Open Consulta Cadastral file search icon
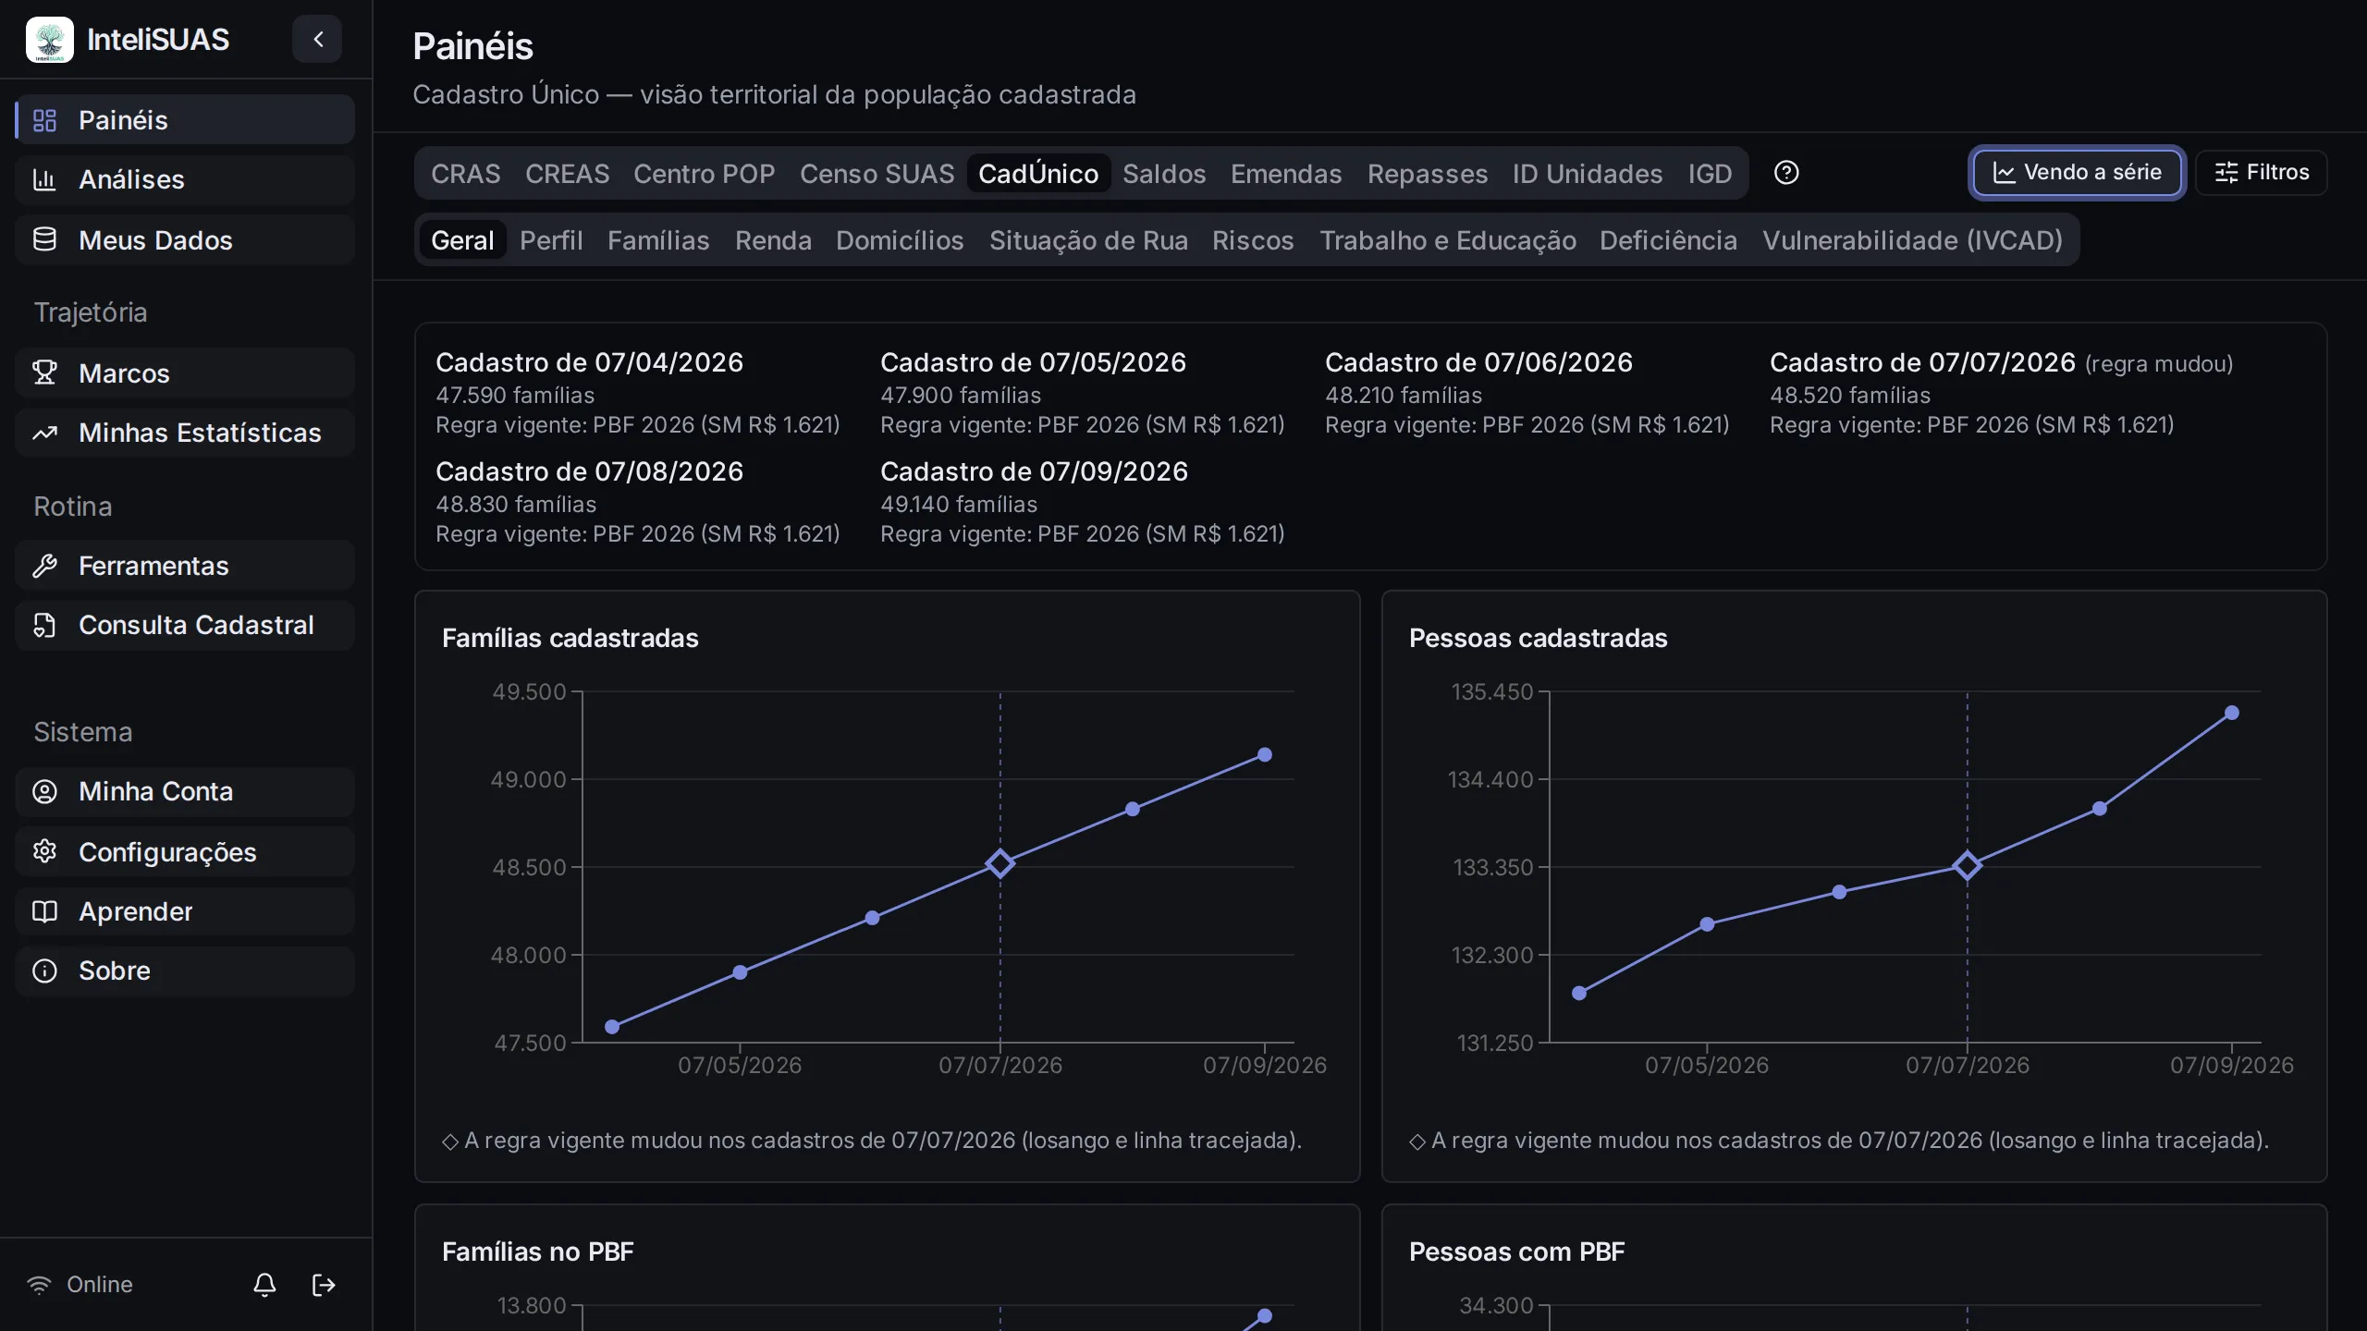Viewport: 2367px width, 1331px height. click(x=44, y=625)
